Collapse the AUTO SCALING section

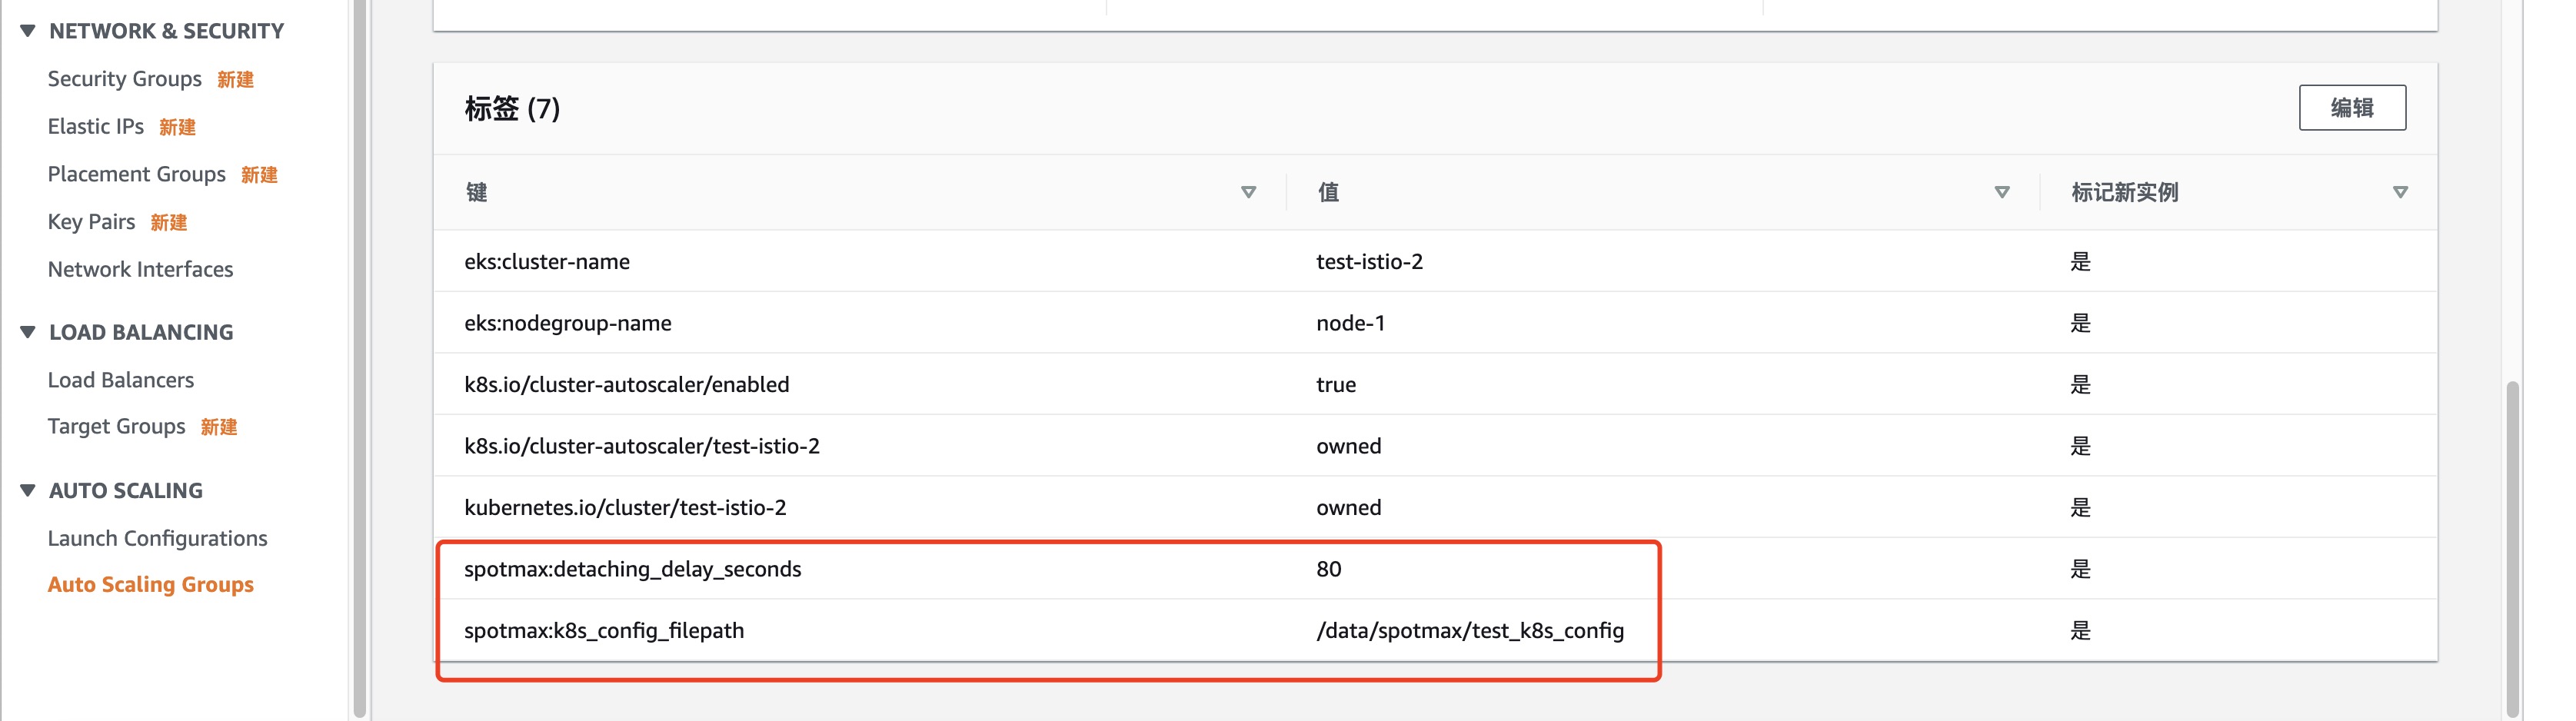point(28,490)
